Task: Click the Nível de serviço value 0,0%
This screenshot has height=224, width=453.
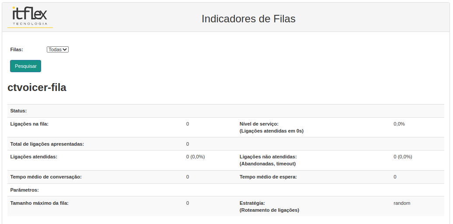Action: coord(399,124)
